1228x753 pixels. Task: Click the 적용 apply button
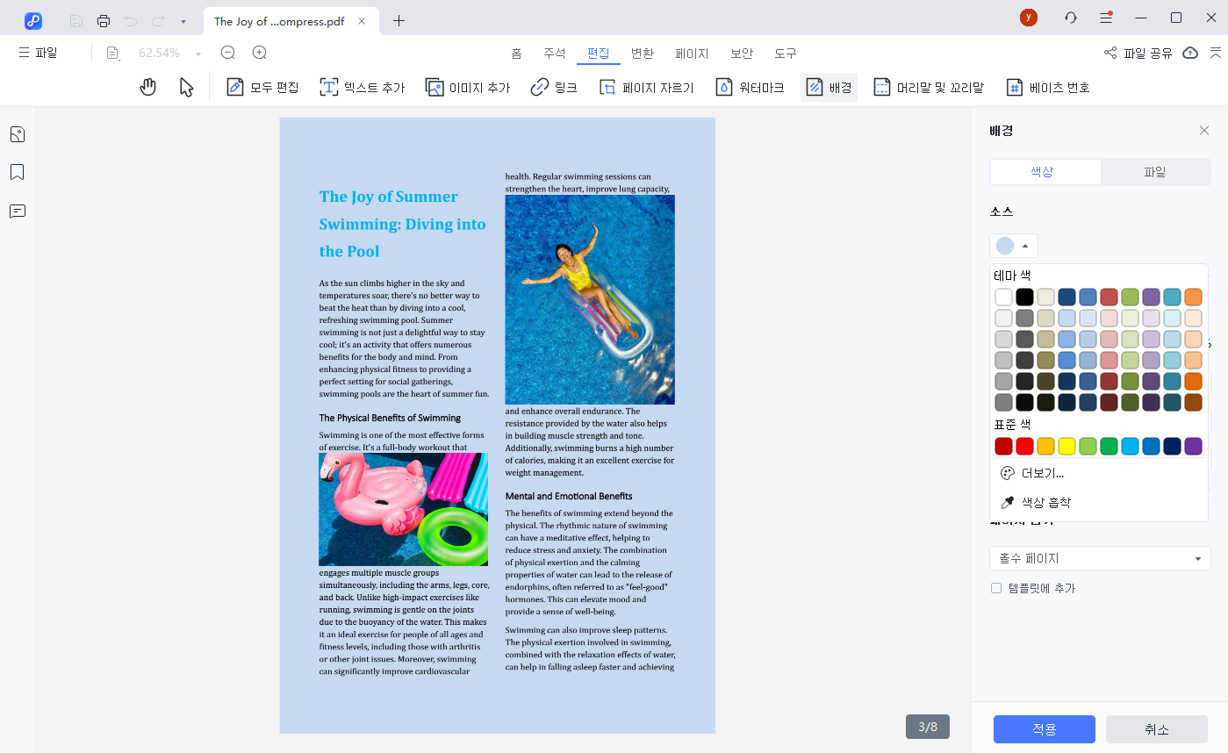[1044, 729]
